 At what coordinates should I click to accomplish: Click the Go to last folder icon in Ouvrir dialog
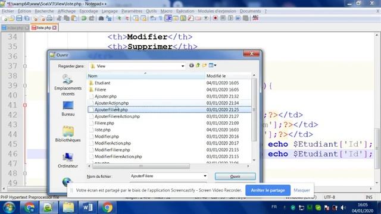point(192,65)
